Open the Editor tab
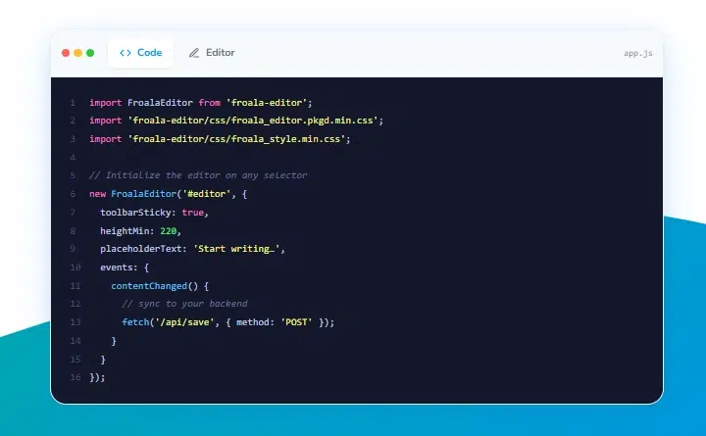 [212, 53]
